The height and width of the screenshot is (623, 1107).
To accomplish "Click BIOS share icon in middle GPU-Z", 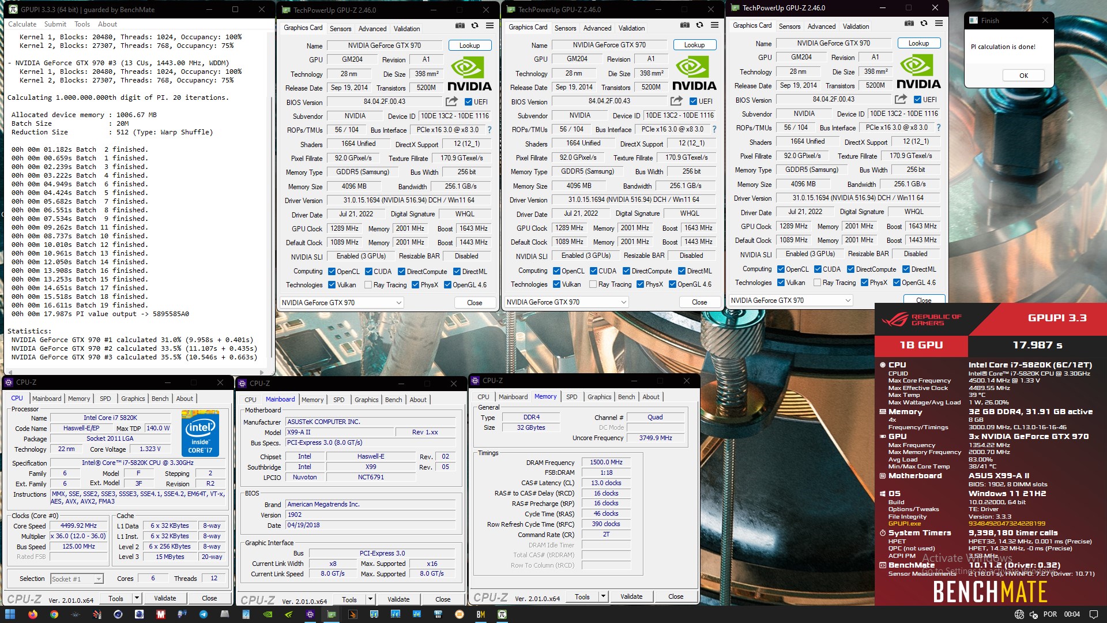I will pyautogui.click(x=676, y=101).
